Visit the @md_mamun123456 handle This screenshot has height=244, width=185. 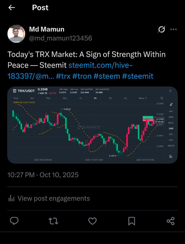pos(61,38)
